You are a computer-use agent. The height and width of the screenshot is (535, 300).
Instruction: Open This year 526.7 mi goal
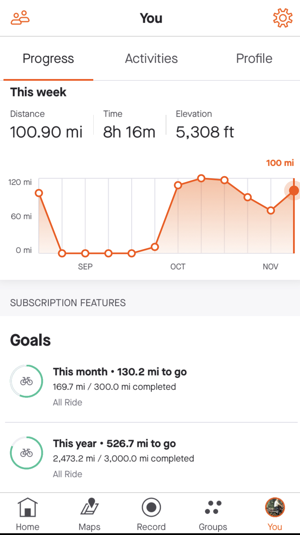pos(115,443)
